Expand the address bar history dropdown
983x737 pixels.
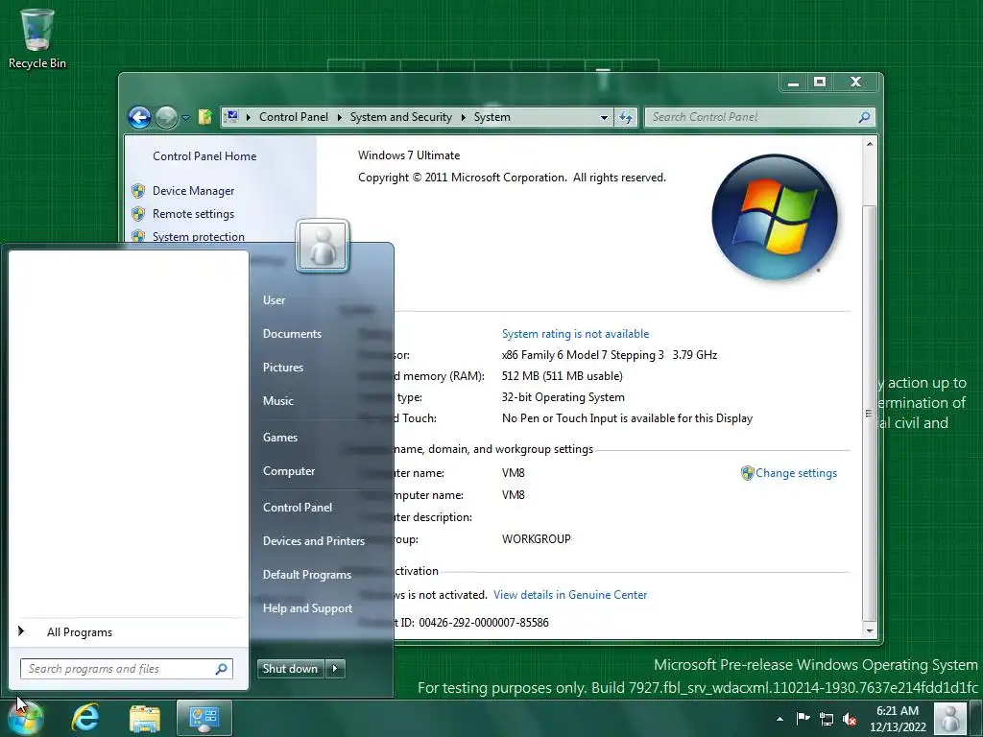tap(604, 117)
